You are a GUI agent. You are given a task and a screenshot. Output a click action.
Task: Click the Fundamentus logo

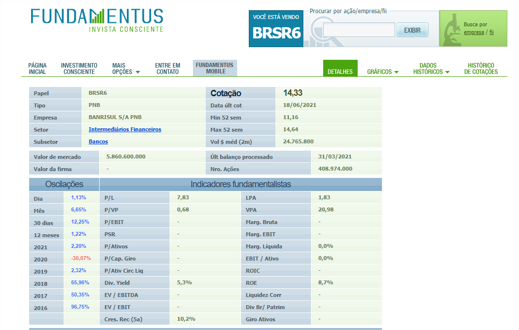click(97, 20)
